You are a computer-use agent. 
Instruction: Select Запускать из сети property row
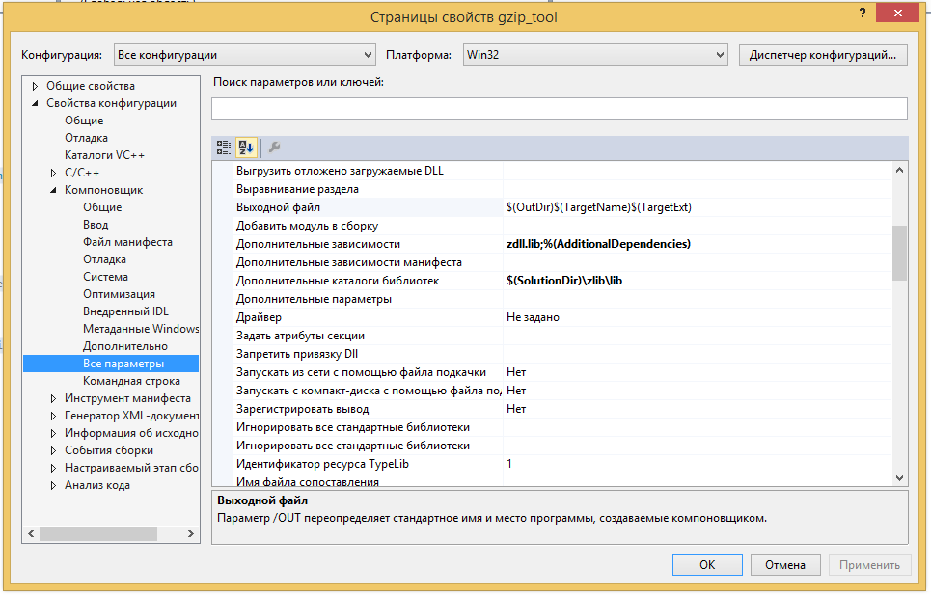pyautogui.click(x=561, y=372)
